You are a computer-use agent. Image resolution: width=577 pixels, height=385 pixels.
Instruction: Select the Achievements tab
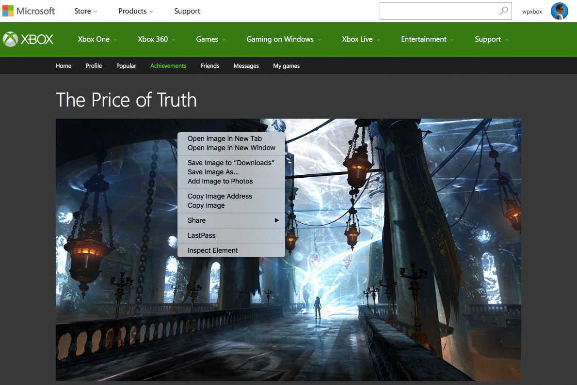(x=168, y=66)
